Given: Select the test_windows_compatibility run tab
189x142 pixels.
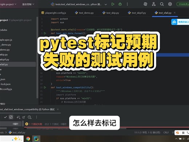Looking at the screenshot, I should [x=27, y=110].
